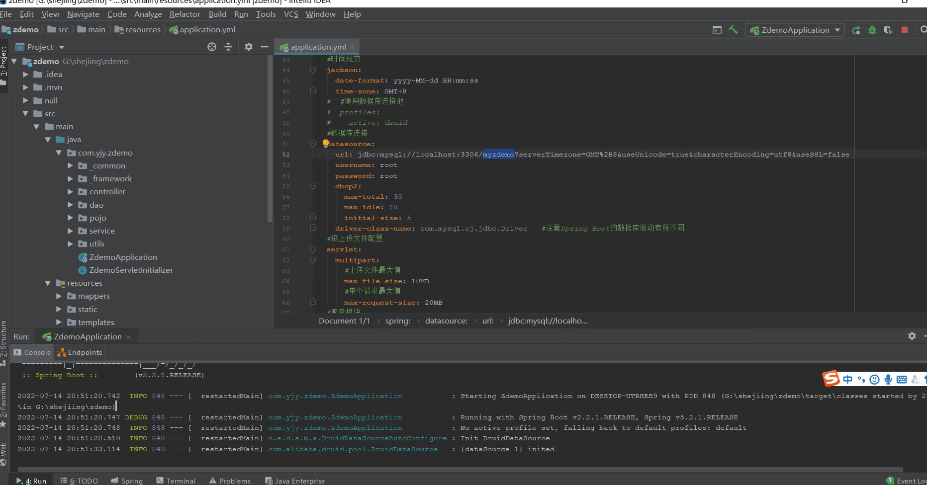Hide the Project panel with minus icon

(x=265, y=47)
